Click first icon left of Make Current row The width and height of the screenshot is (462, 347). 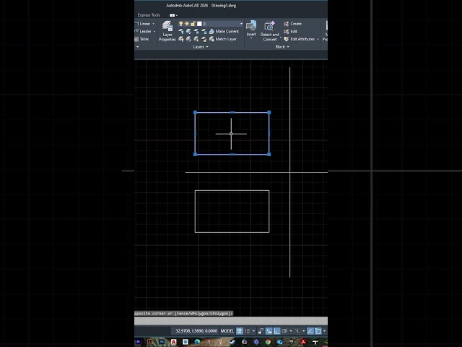181,31
